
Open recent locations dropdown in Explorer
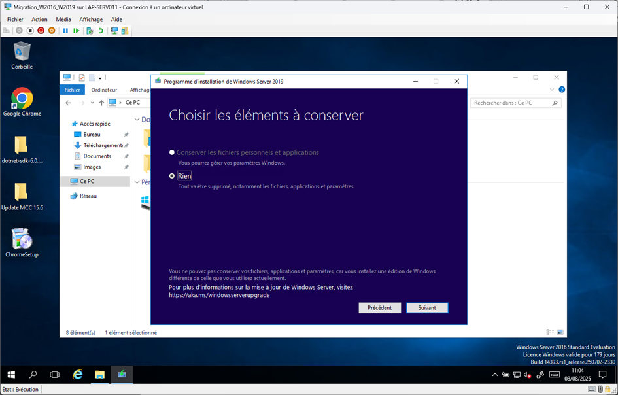(x=92, y=103)
